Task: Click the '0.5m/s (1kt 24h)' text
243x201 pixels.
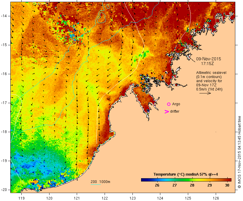Action: [x=209, y=89]
